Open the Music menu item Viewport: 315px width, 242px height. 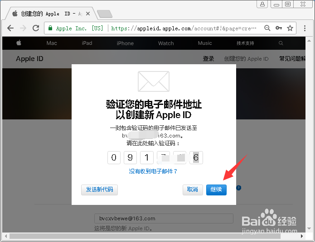(x=205, y=43)
